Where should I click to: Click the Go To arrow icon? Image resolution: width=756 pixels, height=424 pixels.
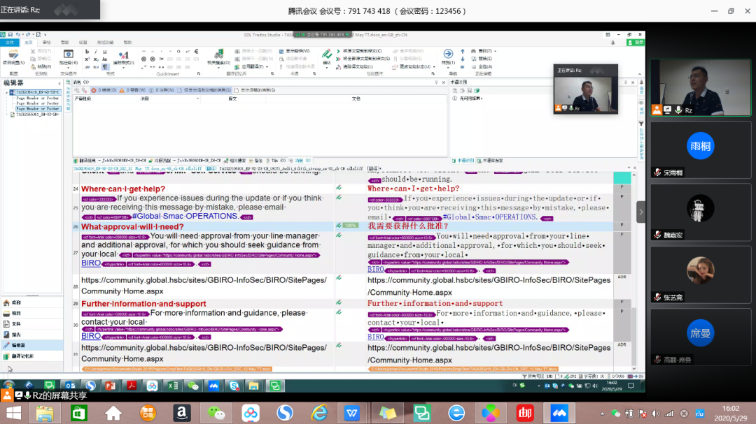point(448,54)
